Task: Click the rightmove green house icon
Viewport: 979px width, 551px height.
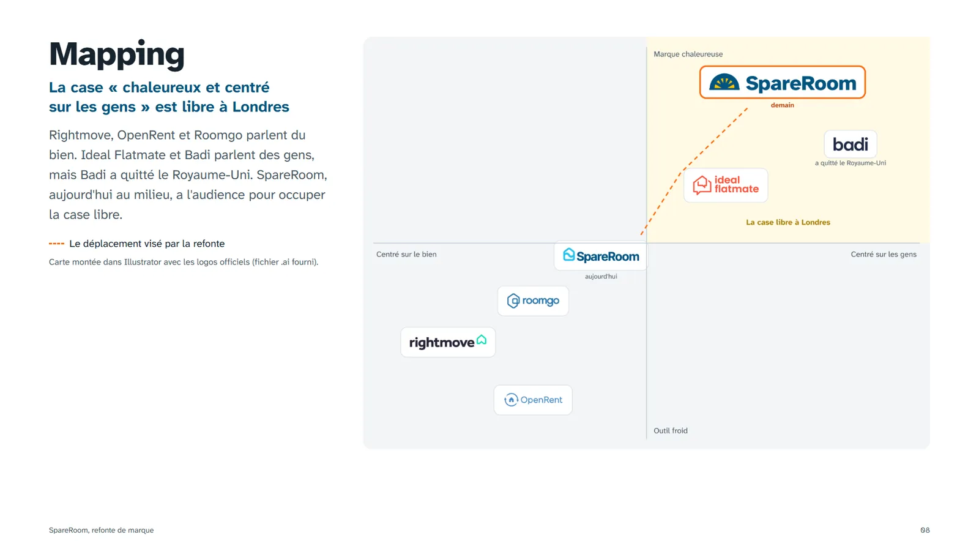Action: click(x=482, y=340)
